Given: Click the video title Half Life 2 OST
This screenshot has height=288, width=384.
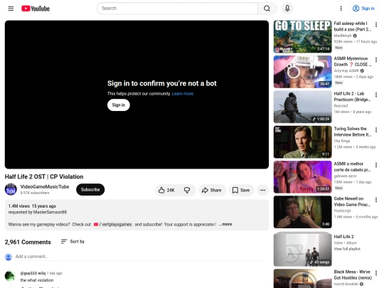Looking at the screenshot, I should coord(44,176).
